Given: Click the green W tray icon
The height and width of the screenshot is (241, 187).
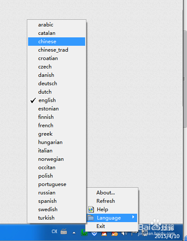Looking at the screenshot, I should [84, 233].
